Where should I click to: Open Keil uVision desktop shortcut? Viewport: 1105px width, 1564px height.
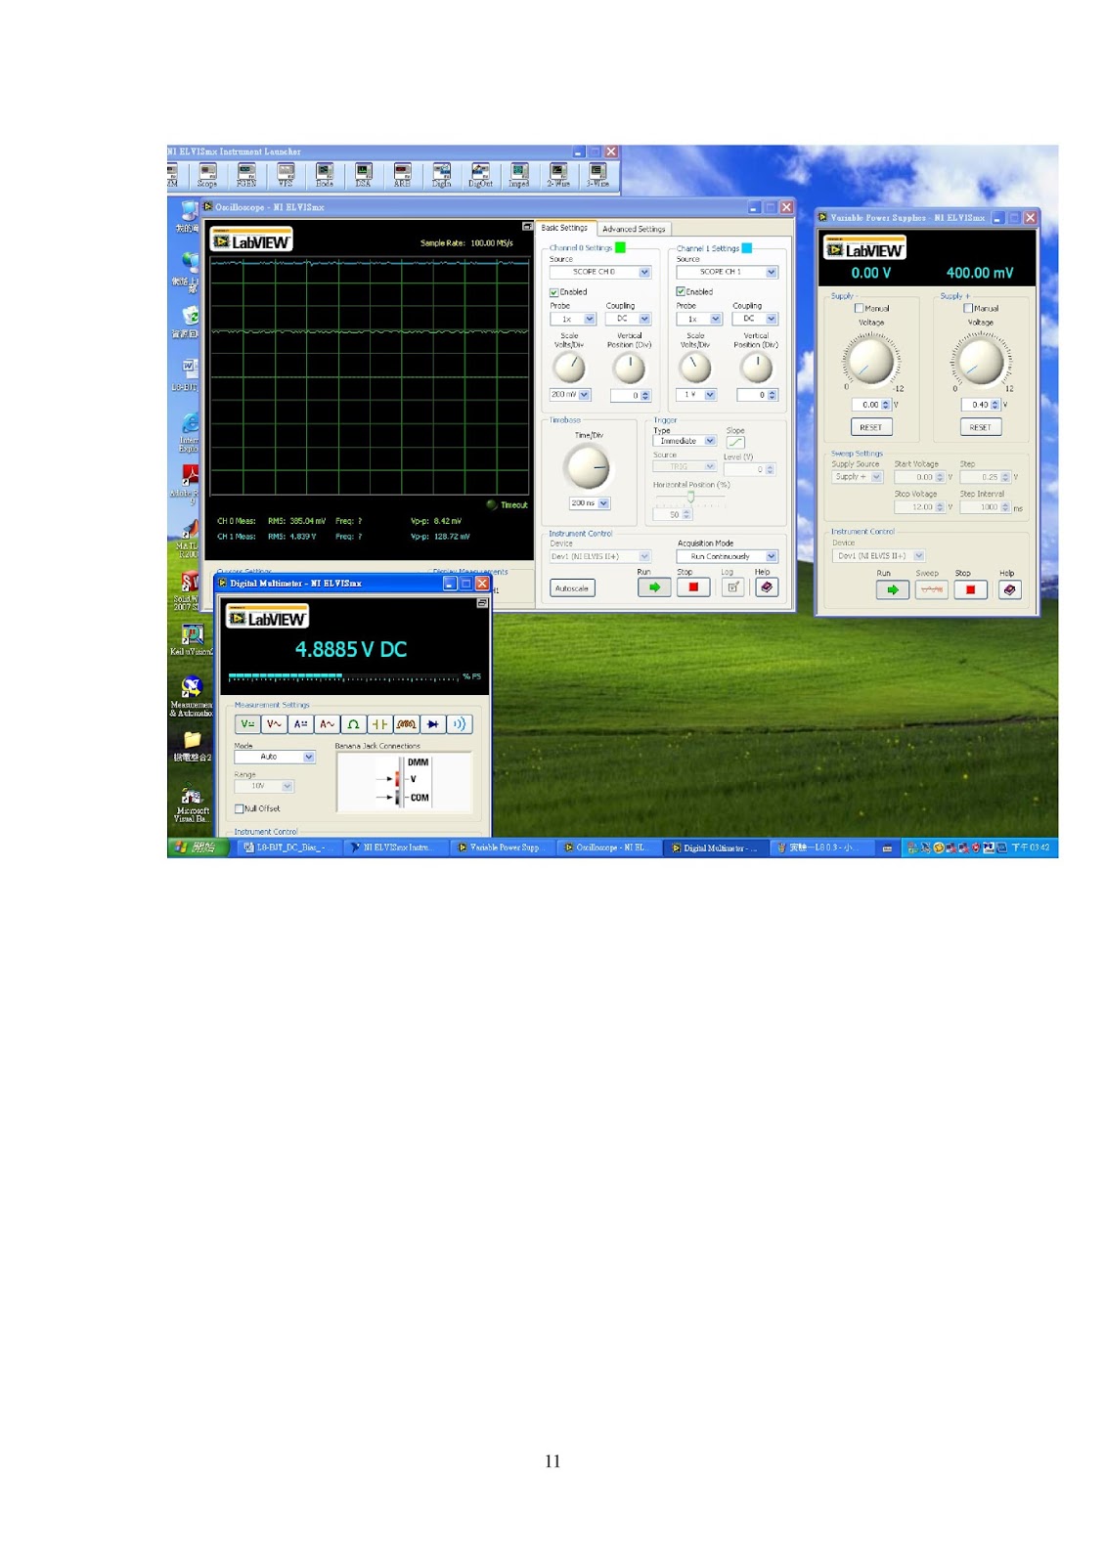tap(192, 639)
